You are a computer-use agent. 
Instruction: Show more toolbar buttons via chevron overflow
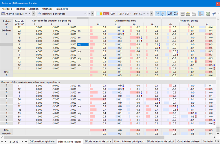(219, 14)
